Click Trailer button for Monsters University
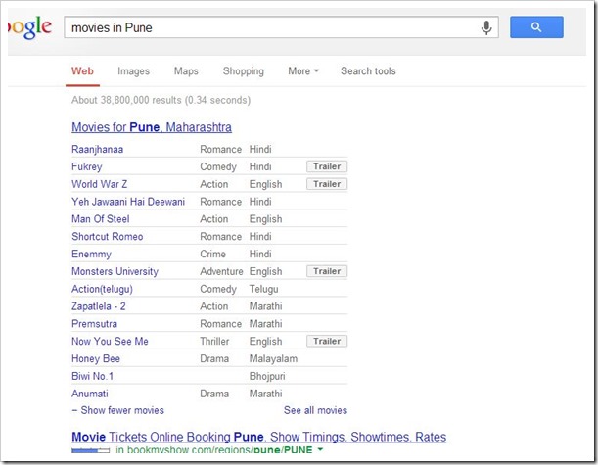This screenshot has width=598, height=465. (327, 271)
